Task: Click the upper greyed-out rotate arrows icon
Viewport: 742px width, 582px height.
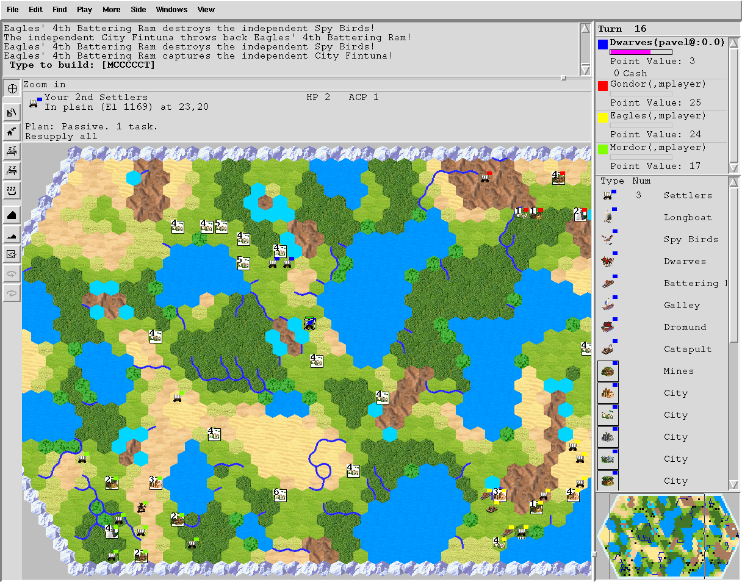Action: (12, 273)
